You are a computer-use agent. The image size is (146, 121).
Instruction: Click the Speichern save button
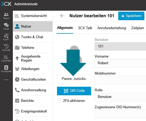[x=131, y=16]
